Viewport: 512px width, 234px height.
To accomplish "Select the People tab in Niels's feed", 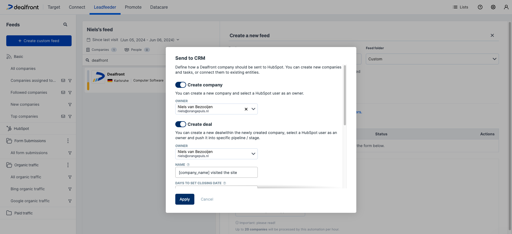I will pyautogui.click(x=137, y=50).
